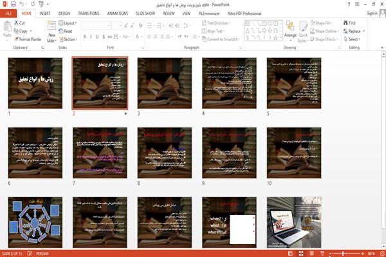Switch to the DESIGN tab
The width and height of the screenshot is (386, 257).
coord(64,14)
